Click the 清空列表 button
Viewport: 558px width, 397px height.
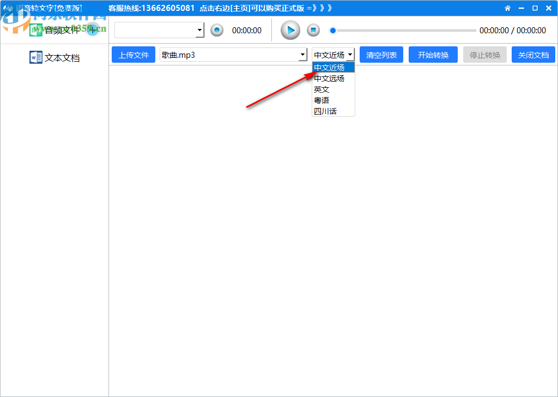point(381,55)
